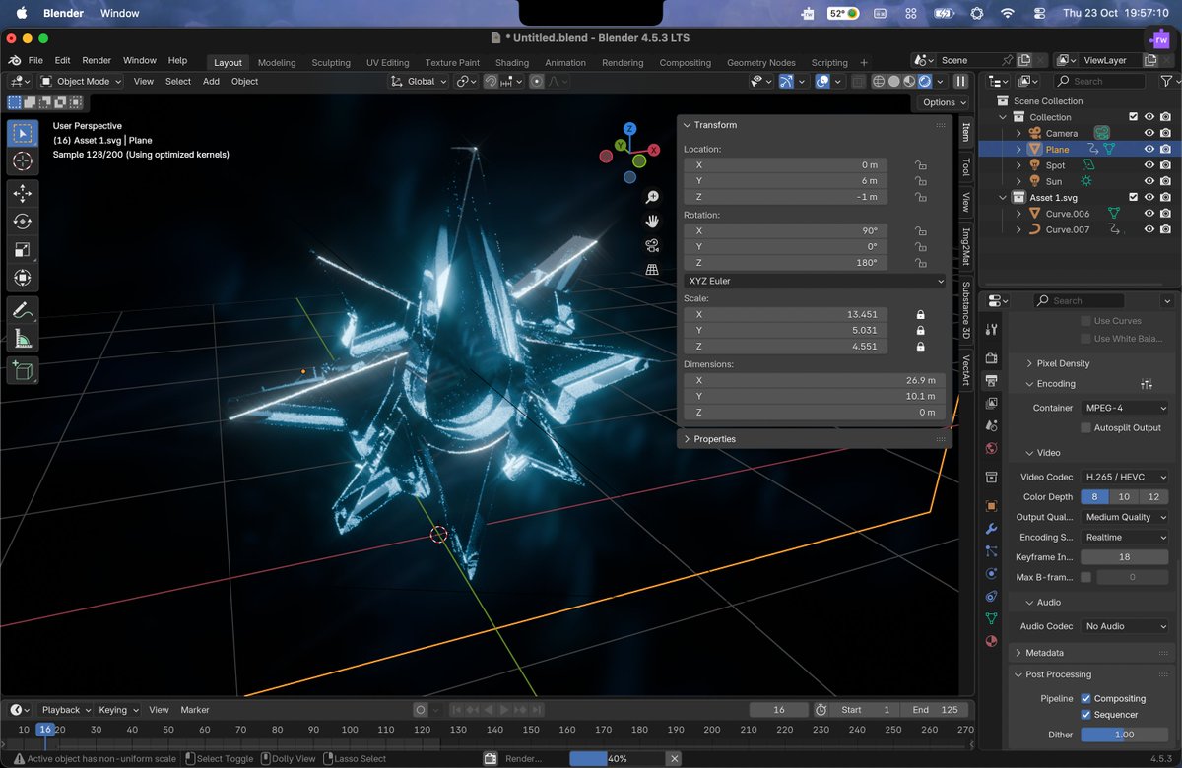Open the Render properties tab icon
1182x768 pixels.
(991, 358)
